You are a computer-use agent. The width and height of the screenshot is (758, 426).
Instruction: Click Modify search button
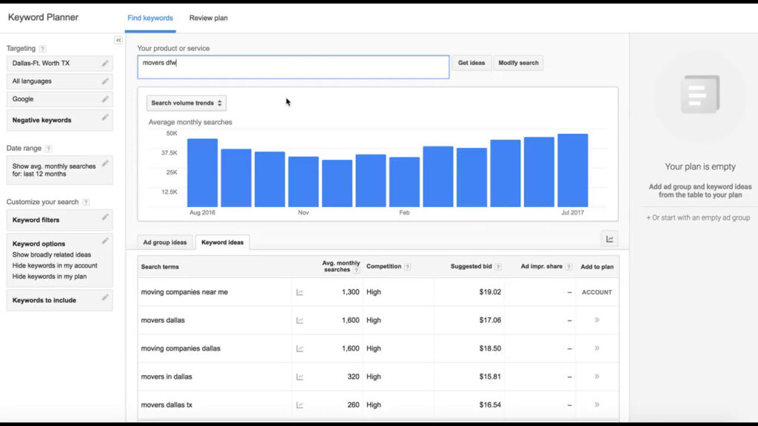tap(518, 63)
